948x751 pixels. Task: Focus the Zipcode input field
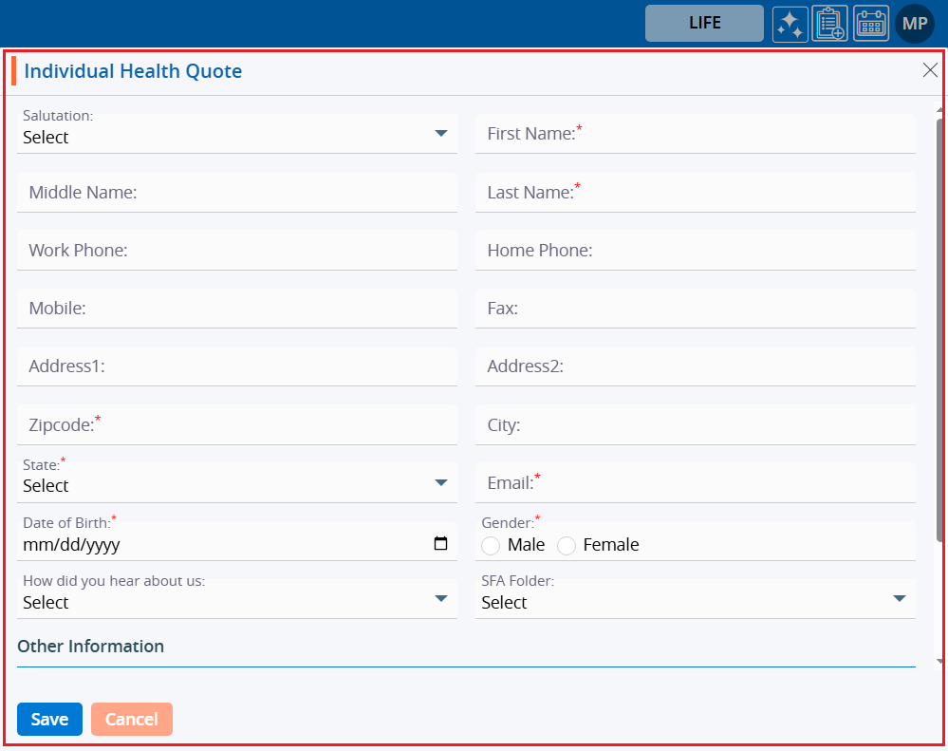click(236, 425)
